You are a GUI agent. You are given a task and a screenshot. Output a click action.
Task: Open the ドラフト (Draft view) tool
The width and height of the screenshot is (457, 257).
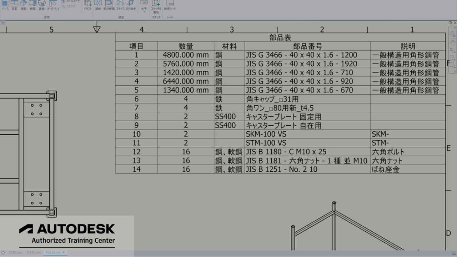87,5
